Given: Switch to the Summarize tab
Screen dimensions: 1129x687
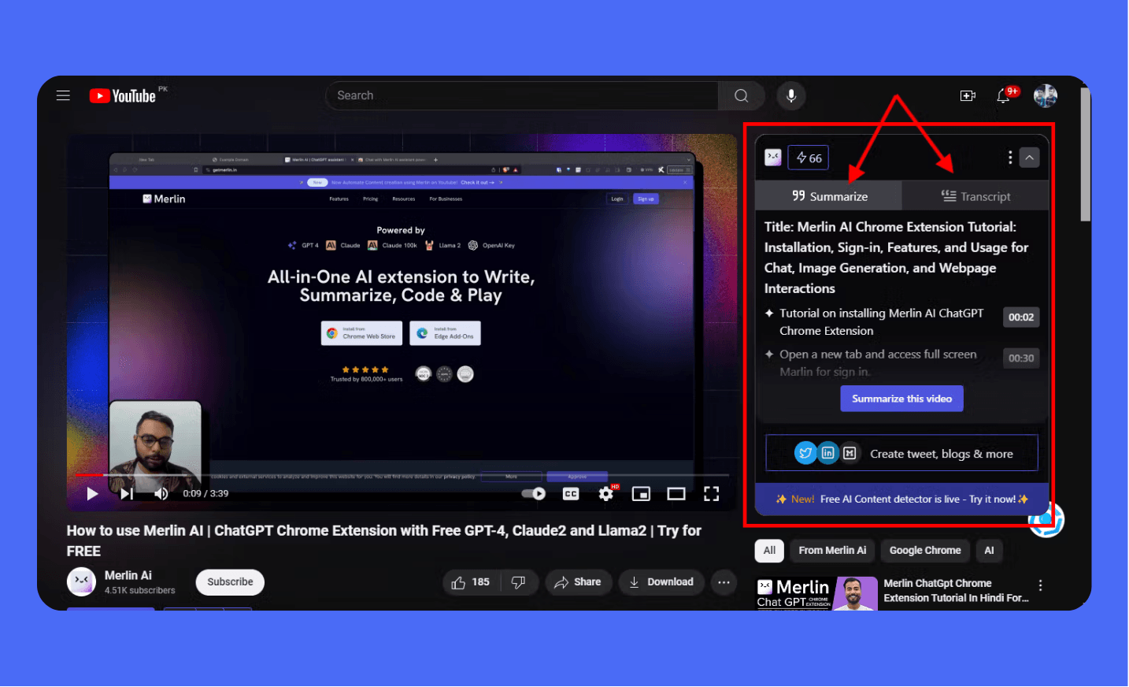Looking at the screenshot, I should tap(829, 196).
